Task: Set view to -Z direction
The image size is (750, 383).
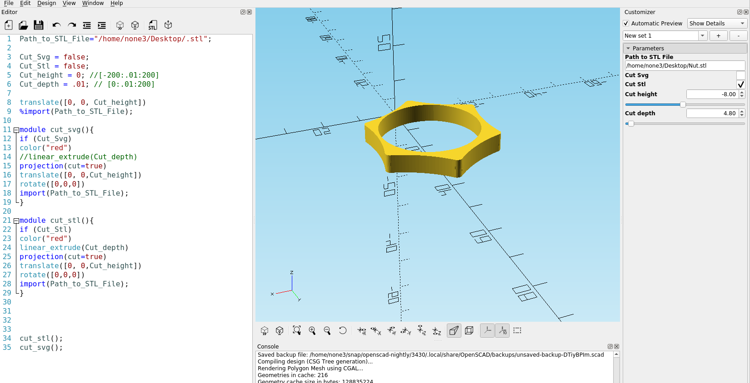Action: [437, 331]
